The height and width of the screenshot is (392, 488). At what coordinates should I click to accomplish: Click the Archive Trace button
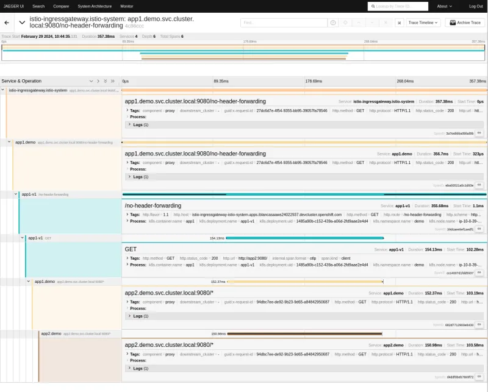464,23
